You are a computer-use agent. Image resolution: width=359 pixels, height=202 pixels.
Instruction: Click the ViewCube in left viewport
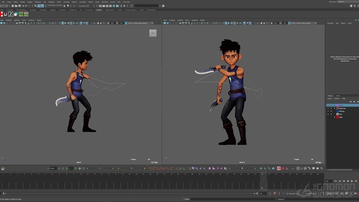153,33
